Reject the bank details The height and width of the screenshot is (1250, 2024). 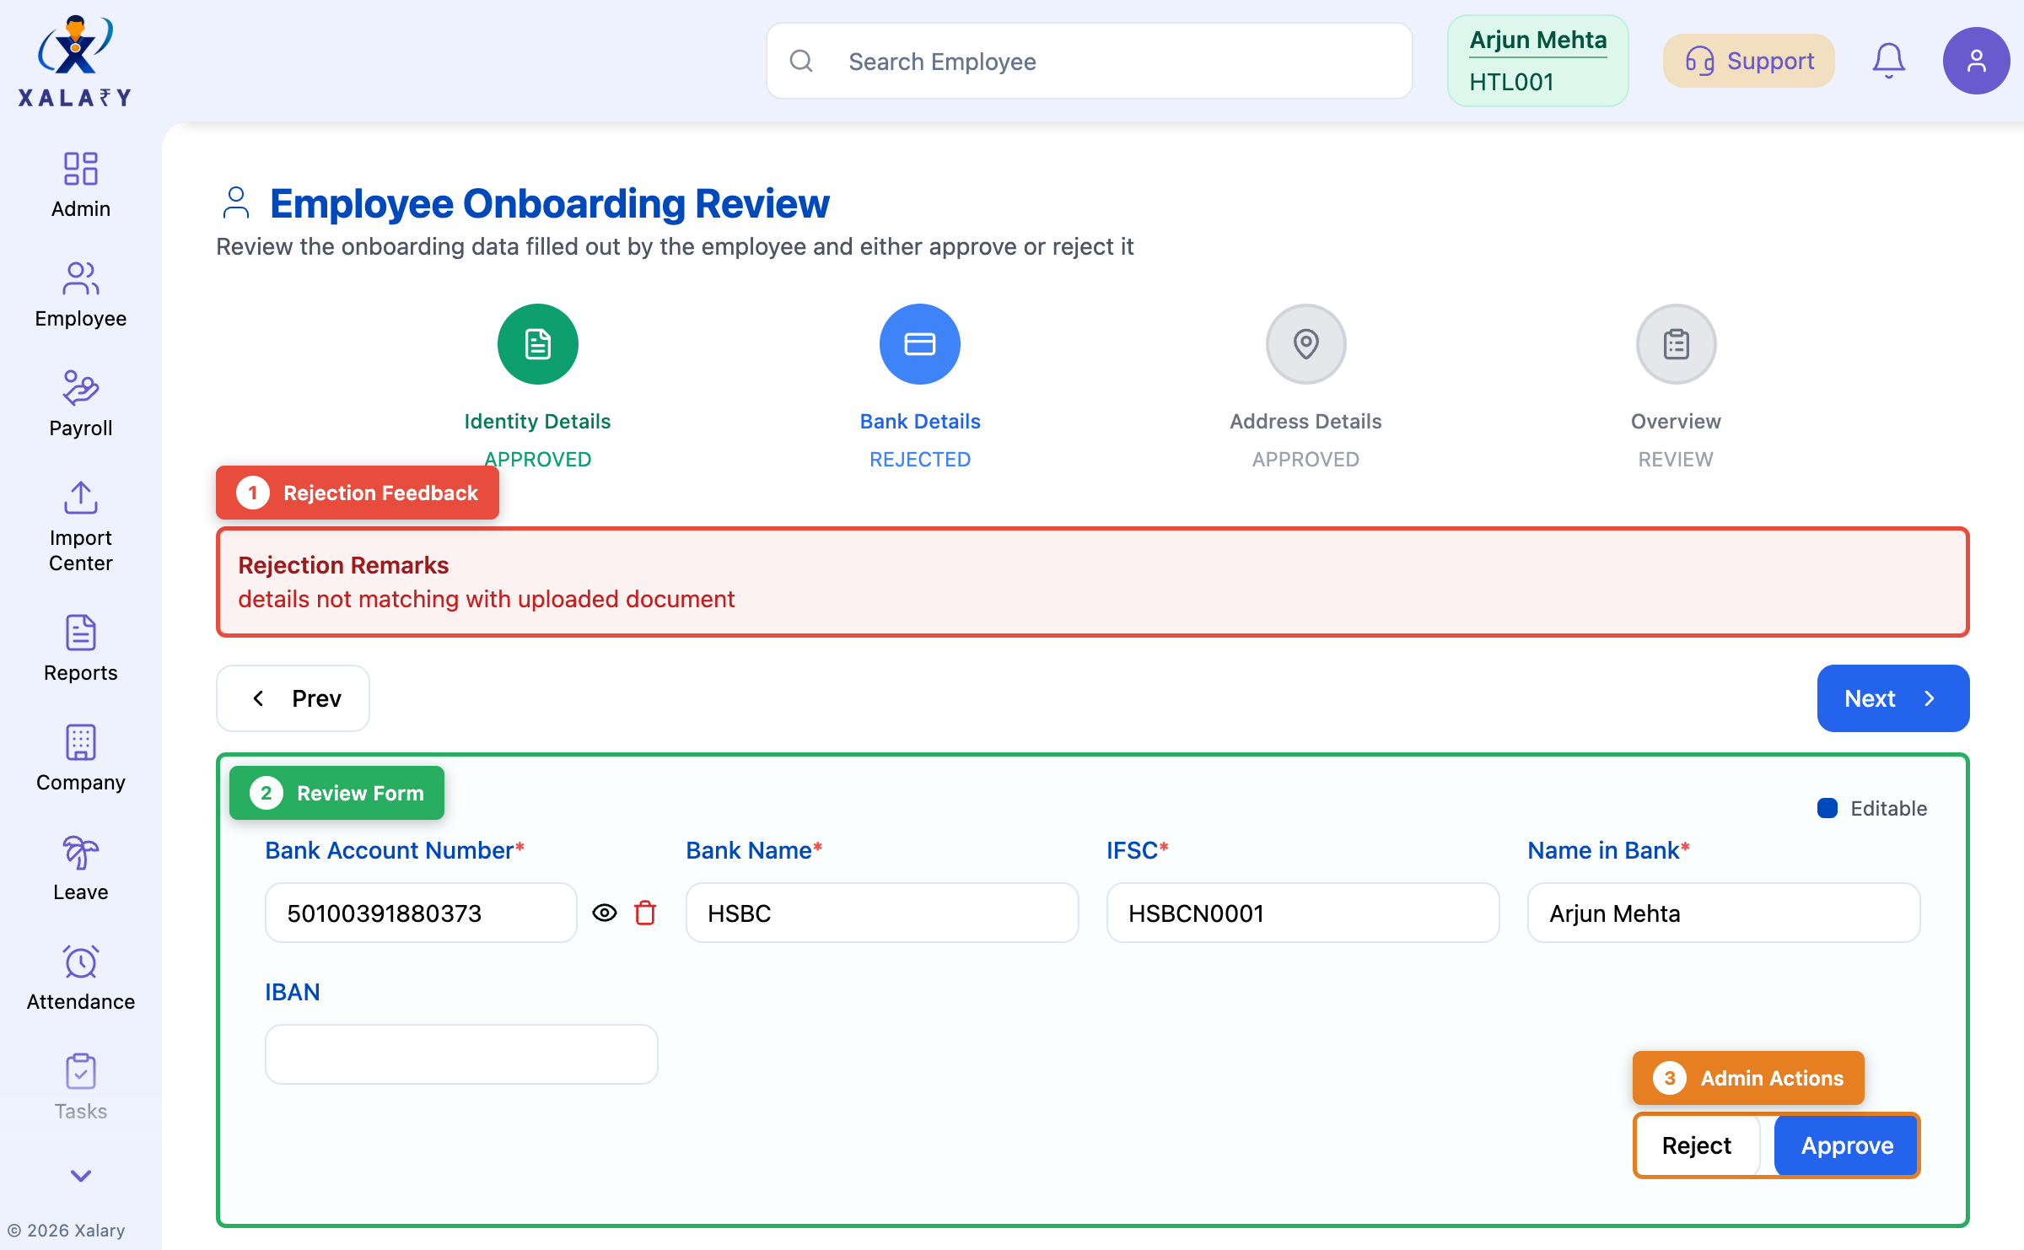[x=1696, y=1145]
